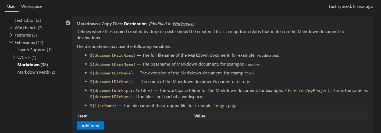Expand the Features settings section
The image size is (381, 133).
11,35
